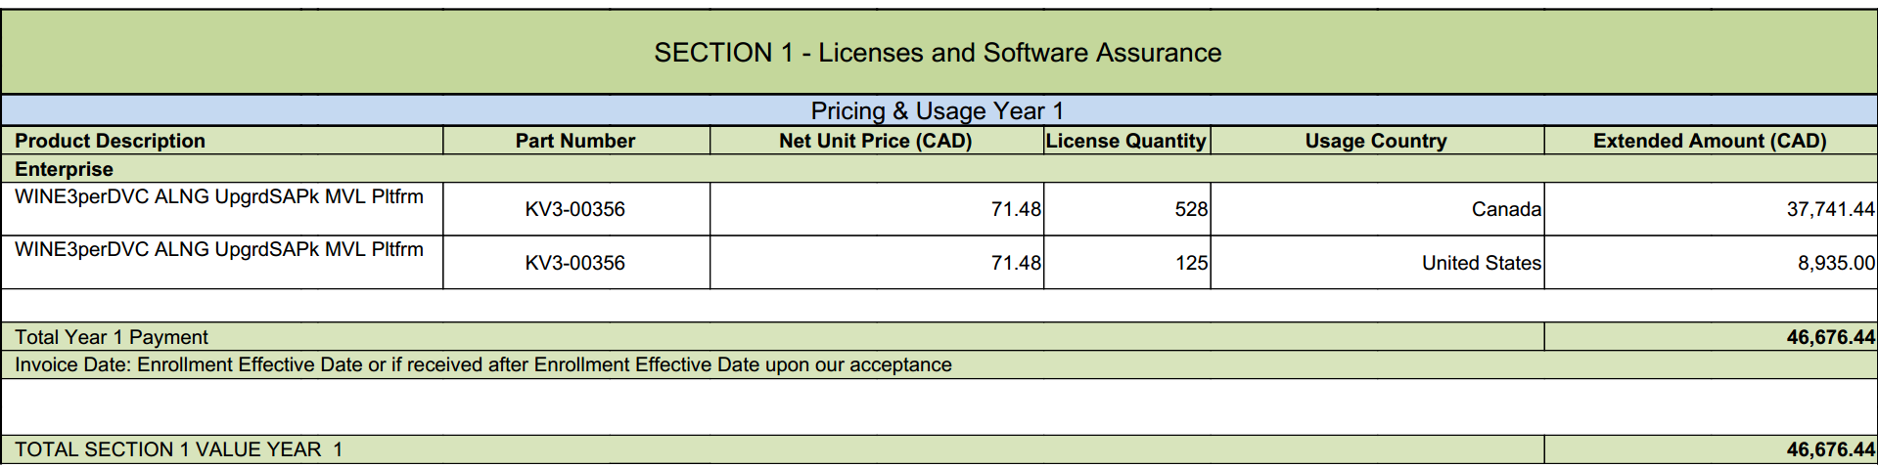Image resolution: width=1878 pixels, height=468 pixels.
Task: Click the license quantity 125 cell
Action: (x=1190, y=263)
